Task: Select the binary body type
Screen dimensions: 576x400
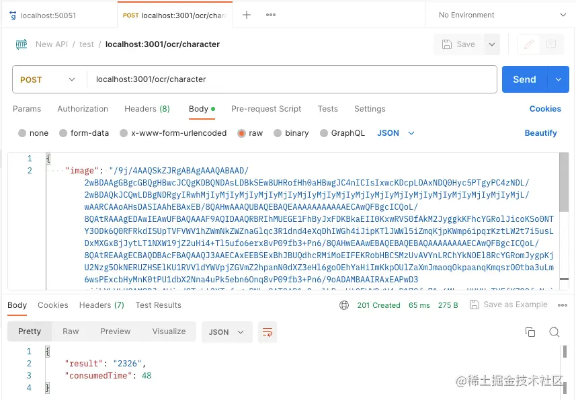Action: 291,133
